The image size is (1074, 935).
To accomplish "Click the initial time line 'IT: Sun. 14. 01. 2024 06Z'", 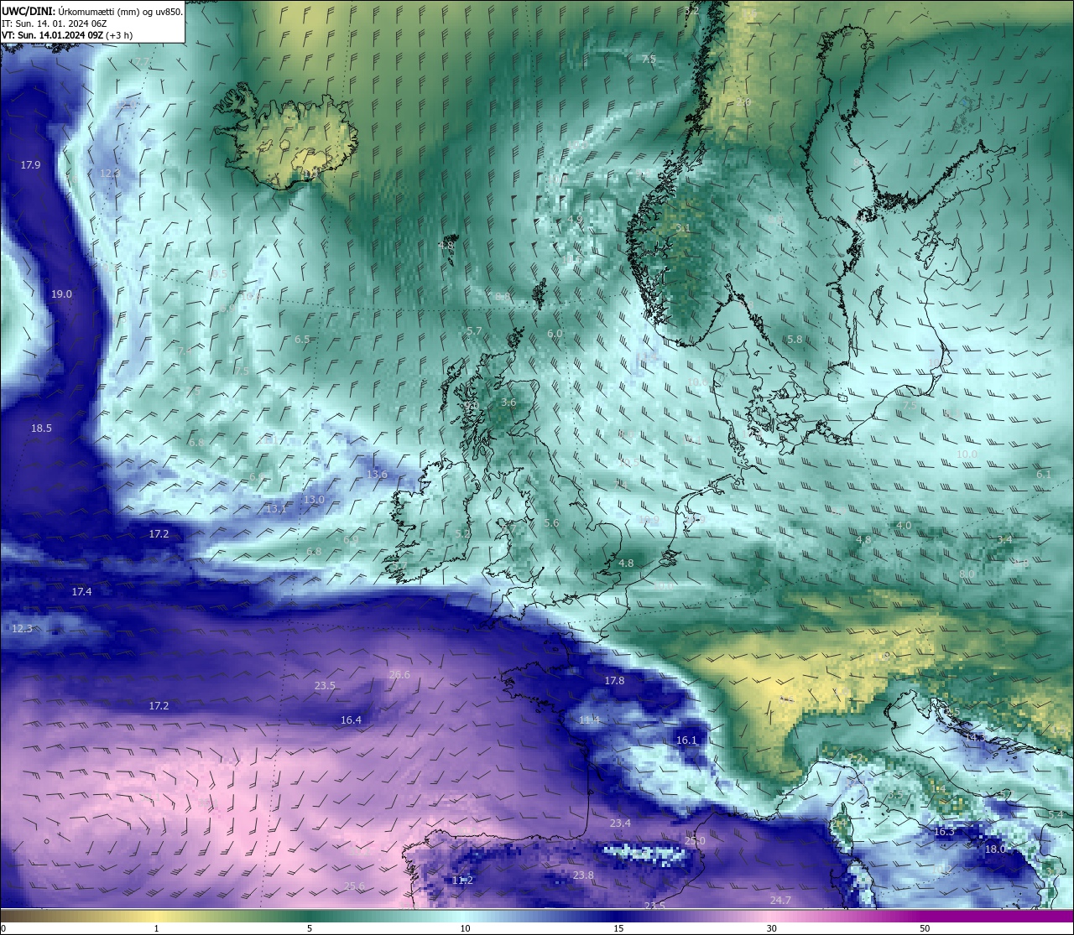I will click(x=55, y=23).
